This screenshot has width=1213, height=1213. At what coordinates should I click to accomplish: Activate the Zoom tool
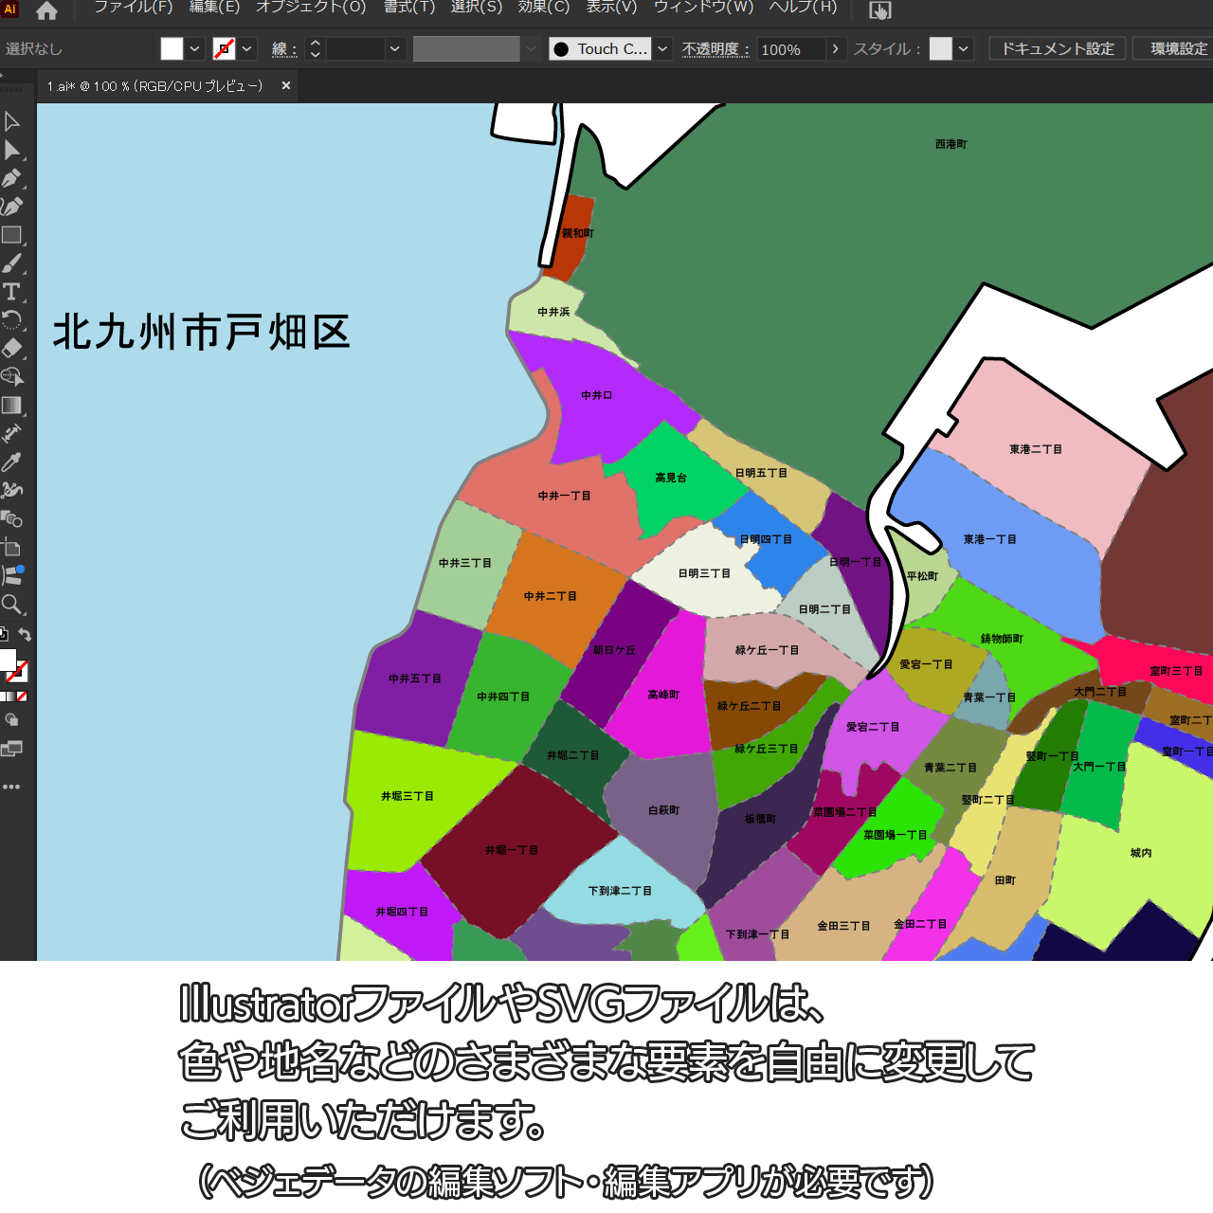pyautogui.click(x=11, y=605)
